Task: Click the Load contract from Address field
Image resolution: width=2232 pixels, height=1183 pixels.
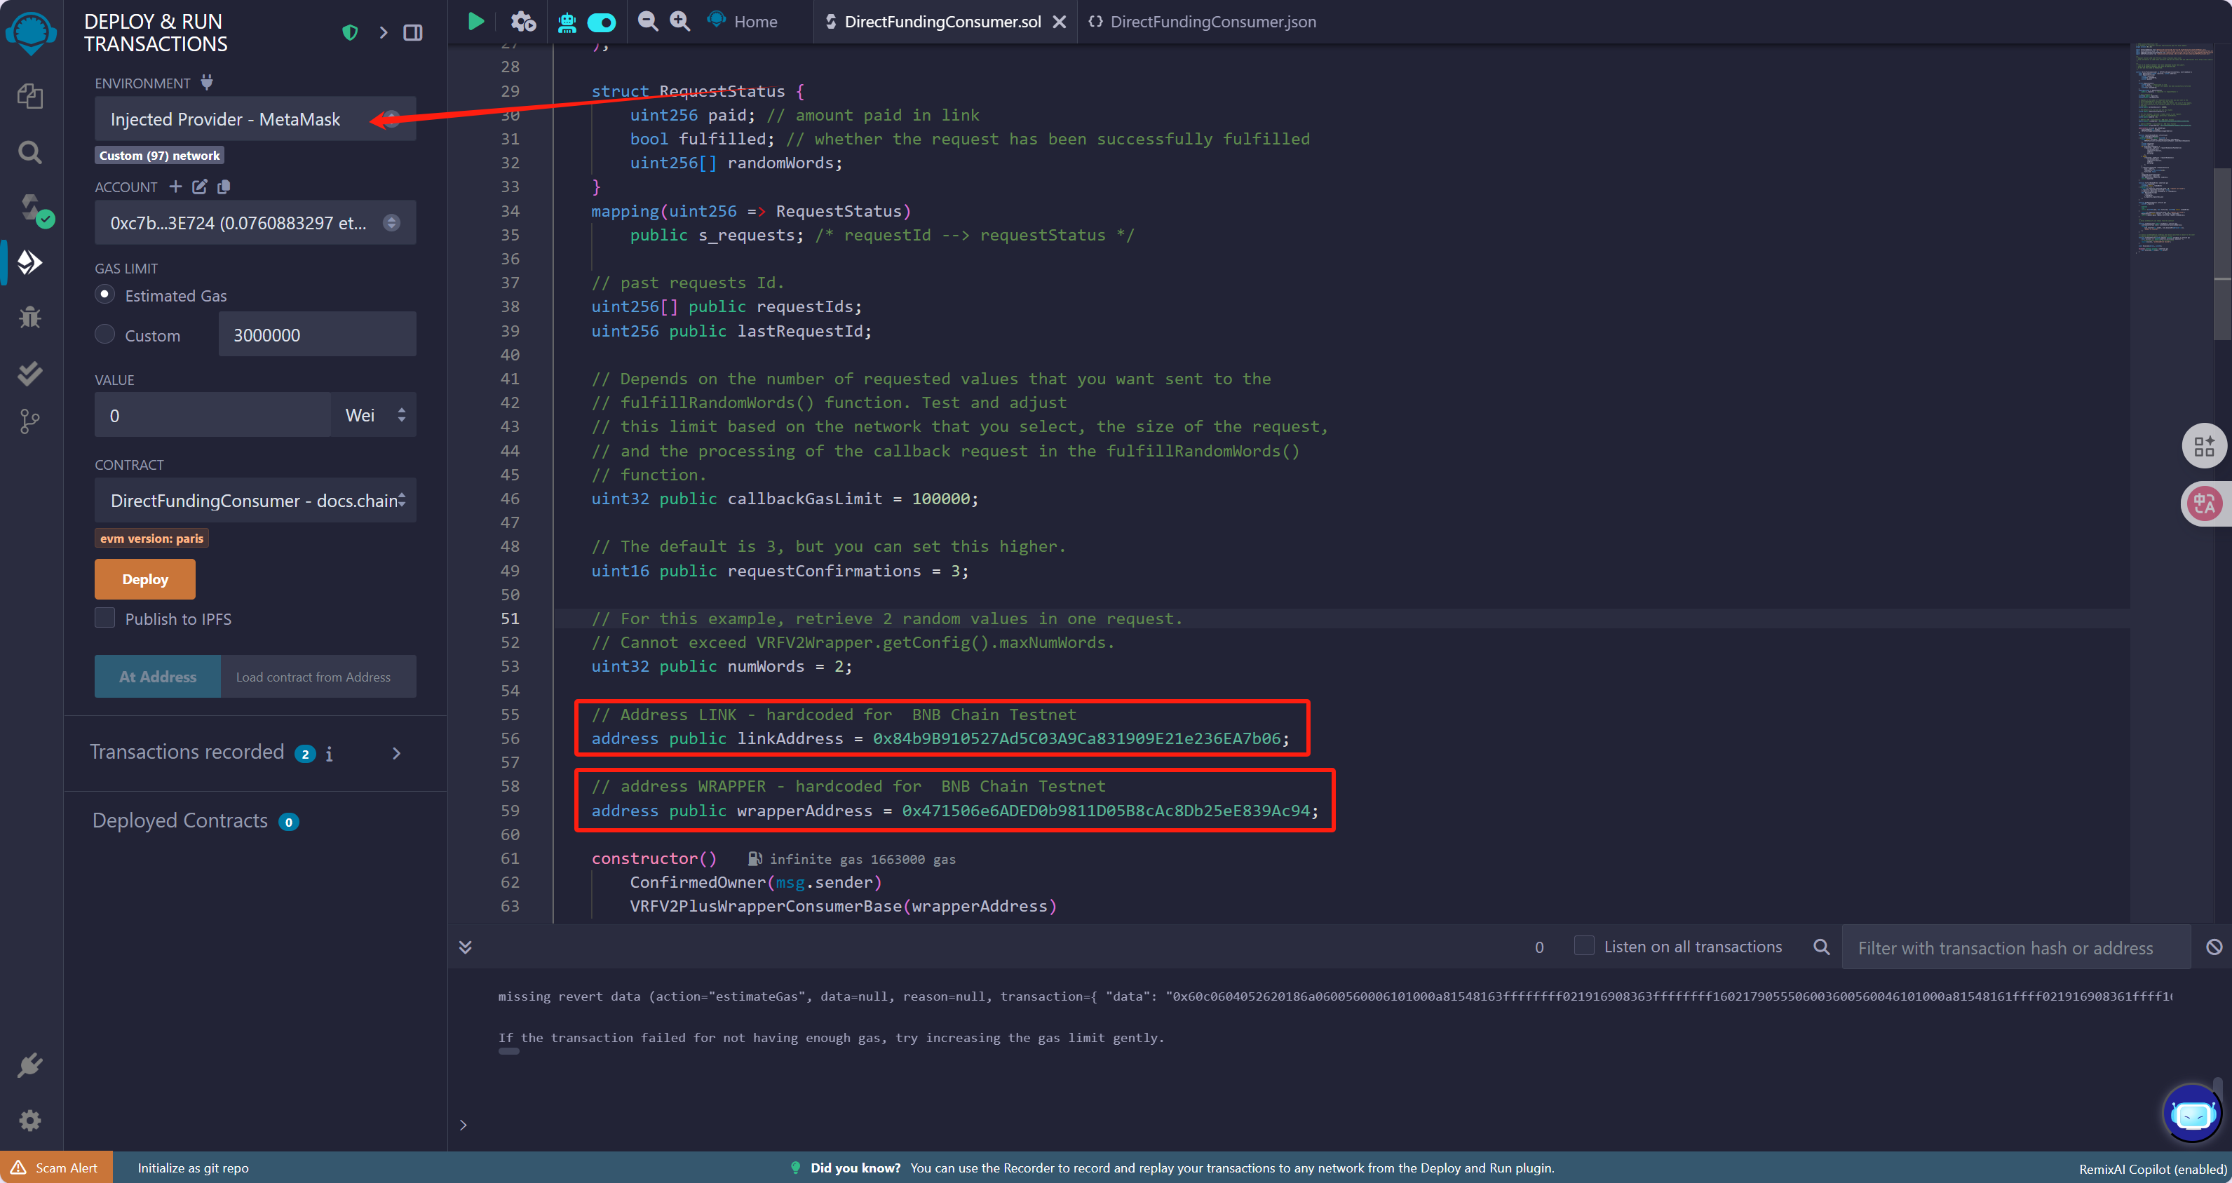Action: (318, 677)
